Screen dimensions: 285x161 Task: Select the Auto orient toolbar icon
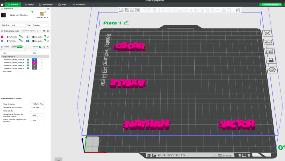[x=132, y=10]
